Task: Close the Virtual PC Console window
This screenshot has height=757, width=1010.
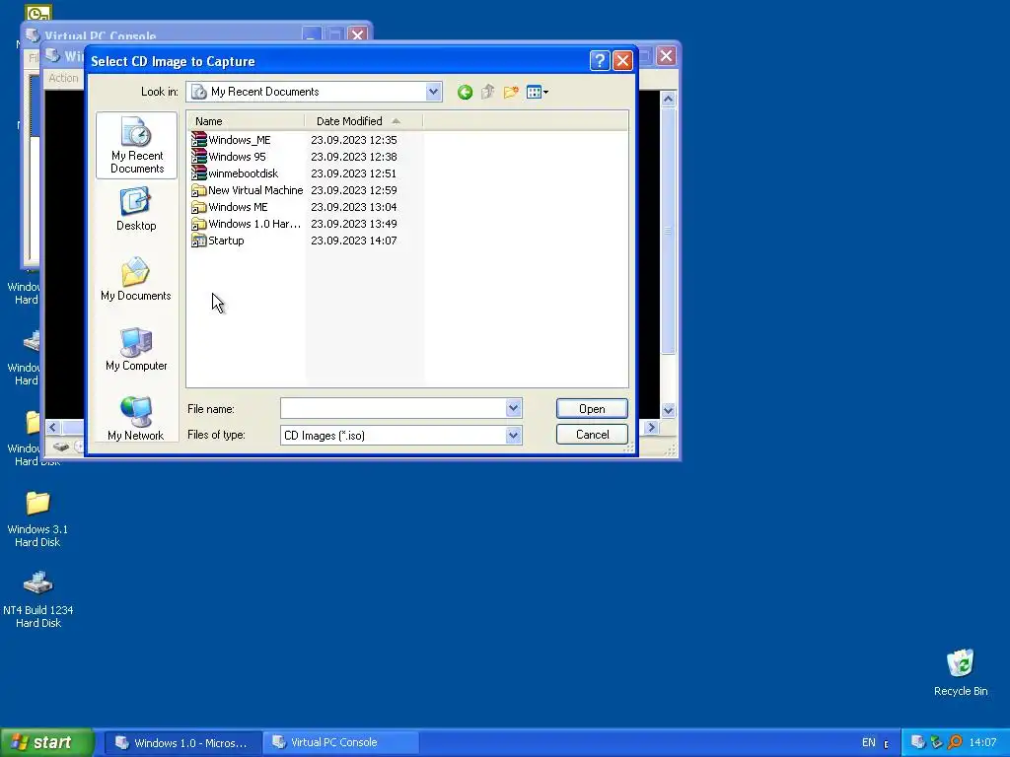Action: coord(357,34)
